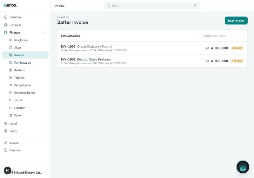This screenshot has height=178, width=254.
Task: Click the Legal scales icon
Action: pos(6,124)
